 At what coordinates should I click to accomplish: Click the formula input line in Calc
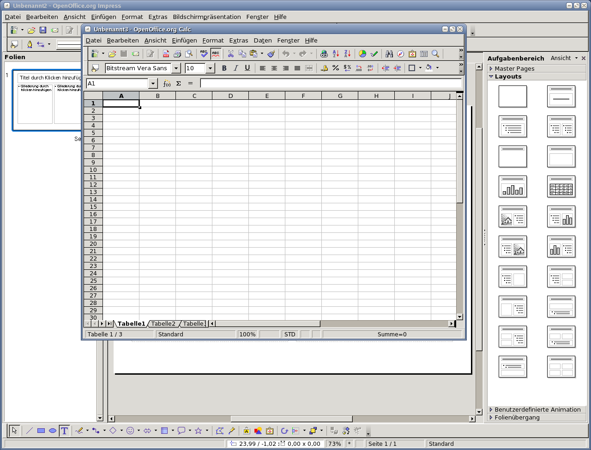click(331, 83)
